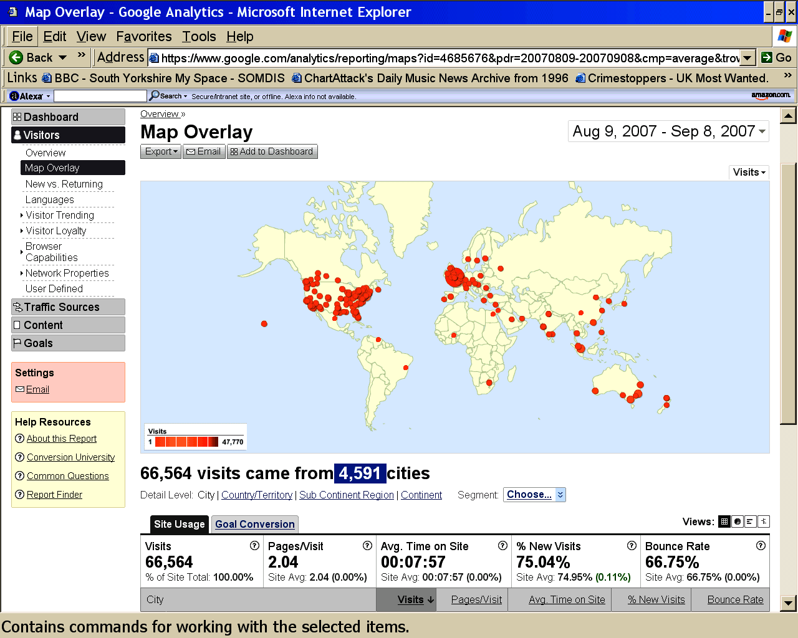Expand the Visitor Trending submenu
Image resolution: width=798 pixels, height=638 pixels.
[x=60, y=216]
